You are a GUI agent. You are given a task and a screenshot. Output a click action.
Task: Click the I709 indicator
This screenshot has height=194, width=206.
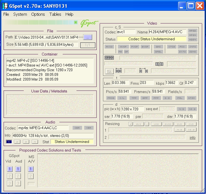pyautogui.click(x=171, y=47)
